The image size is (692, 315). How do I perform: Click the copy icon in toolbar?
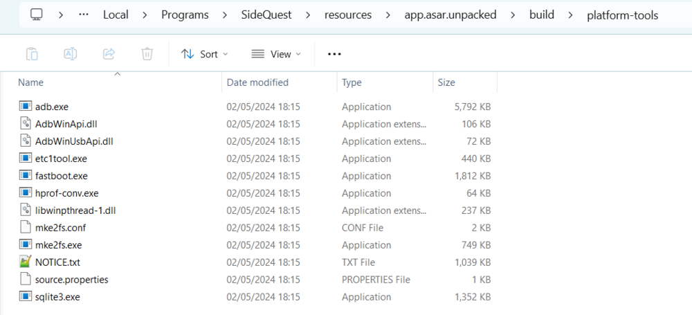[32, 54]
